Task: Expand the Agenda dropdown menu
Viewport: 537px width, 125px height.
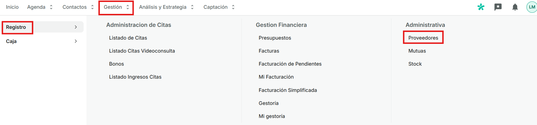Action: click(x=40, y=7)
